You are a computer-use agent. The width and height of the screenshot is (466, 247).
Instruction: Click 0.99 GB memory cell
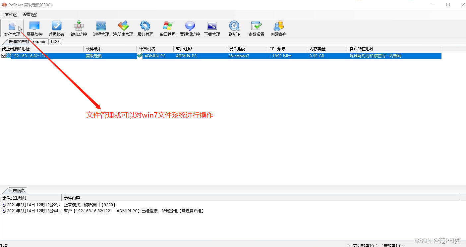[317, 56]
